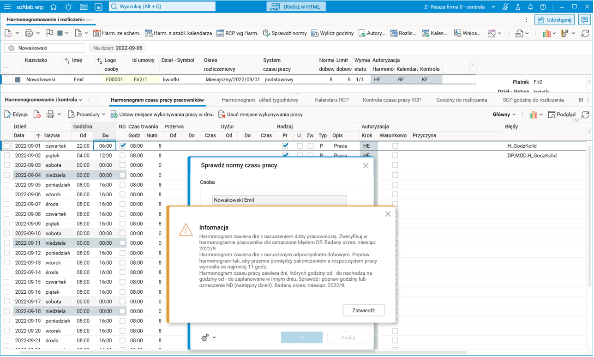
Task: Click the lightbulb tips icon in title bar
Action: click(68, 7)
